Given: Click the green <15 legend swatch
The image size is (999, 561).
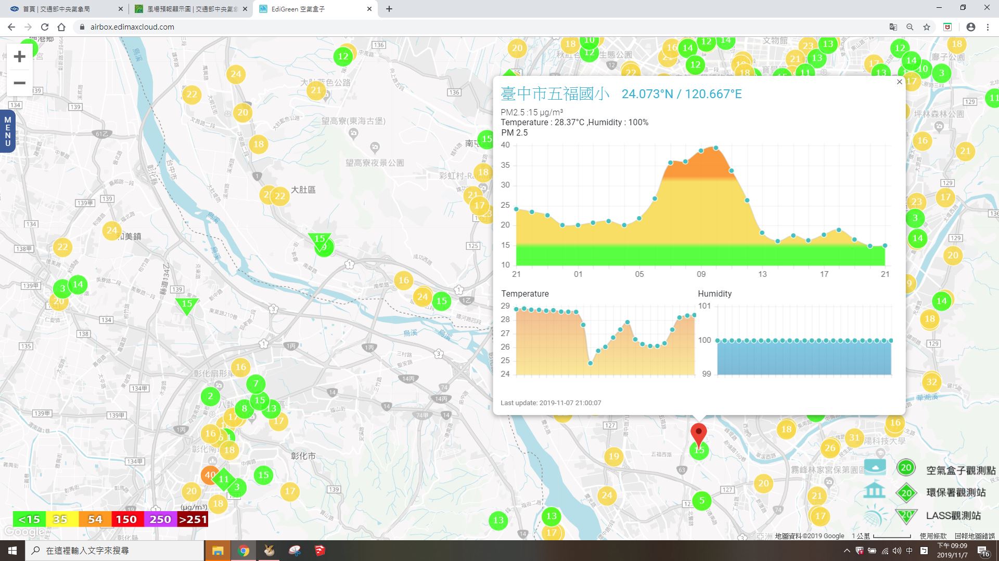Looking at the screenshot, I should [x=29, y=519].
